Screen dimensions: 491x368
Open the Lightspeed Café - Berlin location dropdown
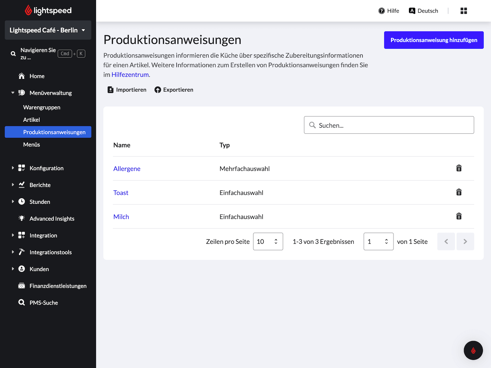click(x=48, y=30)
